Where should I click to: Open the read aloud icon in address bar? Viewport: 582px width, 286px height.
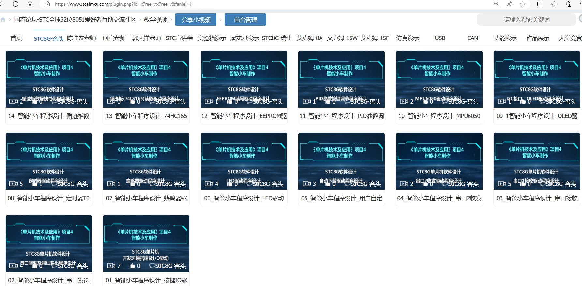[510, 4]
